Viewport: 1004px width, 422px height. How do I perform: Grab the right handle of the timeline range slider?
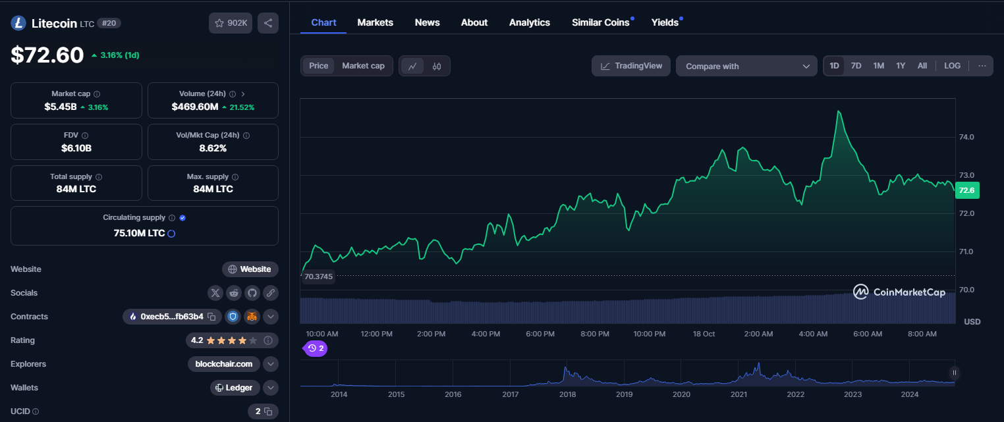[954, 373]
